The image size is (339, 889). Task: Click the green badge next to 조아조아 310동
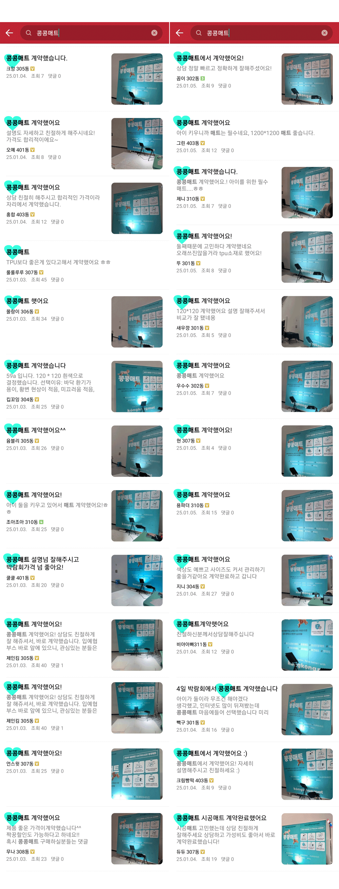pos(41,522)
